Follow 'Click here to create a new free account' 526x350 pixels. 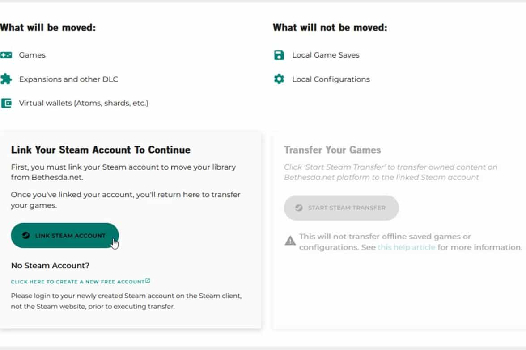coord(77,282)
